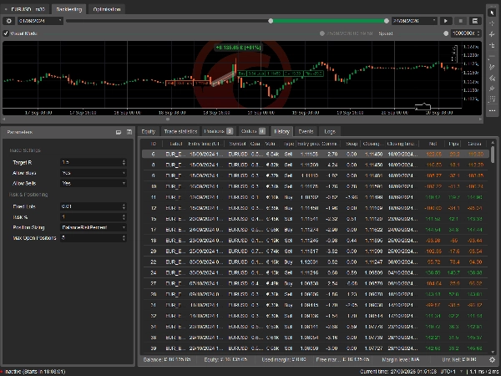
Task: Select history row with ID 17
Action: 316,230
